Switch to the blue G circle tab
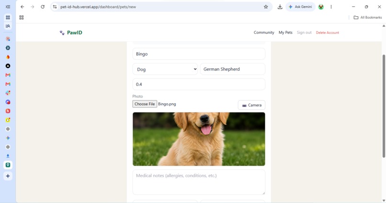Screen dimensions: 386x203 [8, 102]
